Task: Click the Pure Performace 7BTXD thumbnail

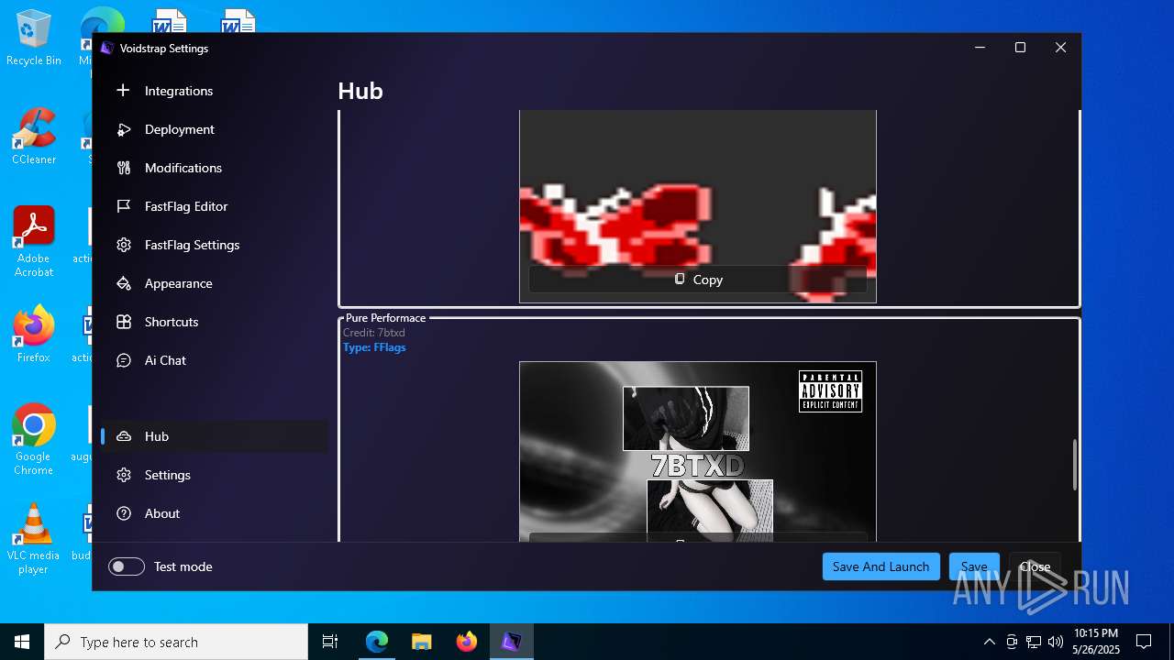Action: (698, 451)
